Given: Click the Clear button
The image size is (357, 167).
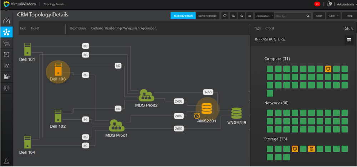Looking at the screenshot, I should click(x=319, y=16).
